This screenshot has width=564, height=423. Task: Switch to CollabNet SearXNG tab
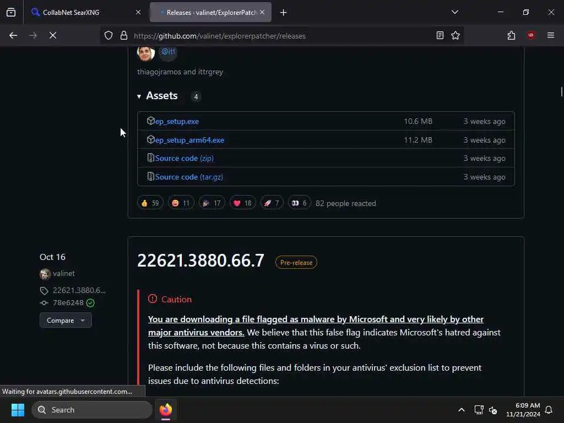pos(85,12)
